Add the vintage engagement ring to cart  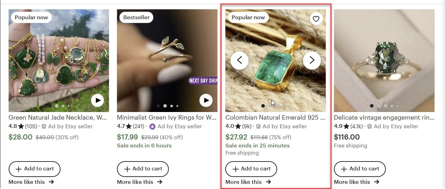(360, 169)
